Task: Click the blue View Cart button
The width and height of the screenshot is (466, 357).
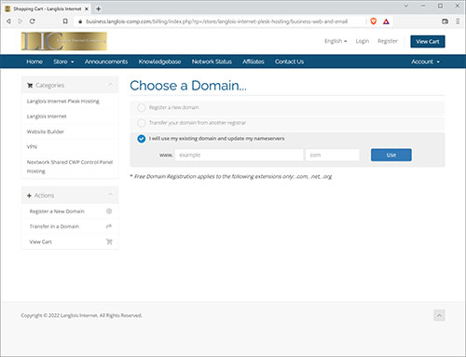Action: click(428, 41)
